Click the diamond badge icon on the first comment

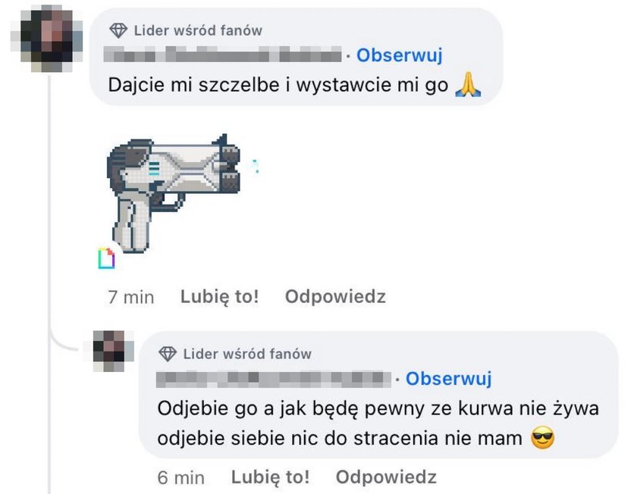click(118, 30)
